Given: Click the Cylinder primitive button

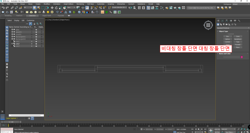Looking at the screenshot, I should 227,42.
